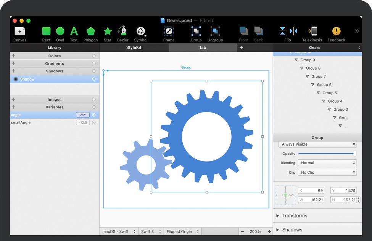
Task: Click the Telekinesis icon
Action: [312, 32]
